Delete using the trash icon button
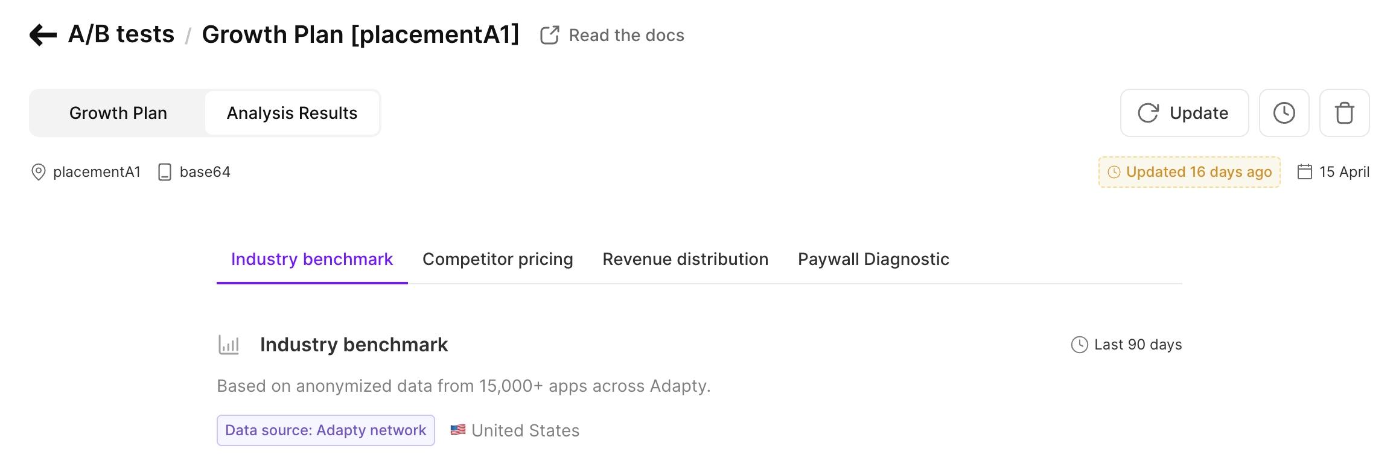Viewport: 1399px width, 466px height. click(x=1344, y=113)
